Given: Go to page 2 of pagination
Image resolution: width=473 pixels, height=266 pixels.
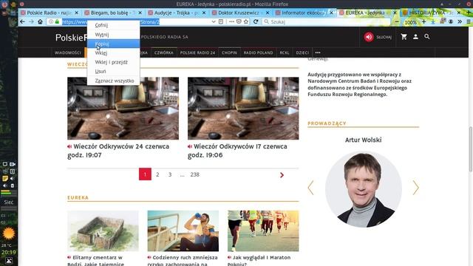Looking at the screenshot, I should point(157,174).
